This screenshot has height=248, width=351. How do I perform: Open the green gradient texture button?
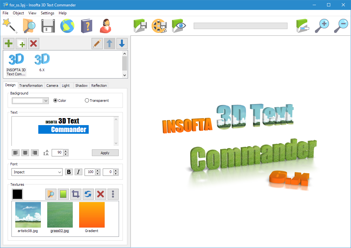coord(63,194)
